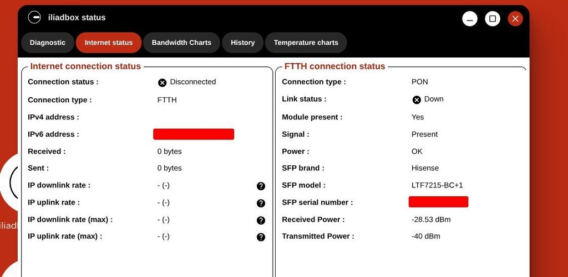Click the Link status Down X icon
The width and height of the screenshot is (568, 277).
coord(417,100)
